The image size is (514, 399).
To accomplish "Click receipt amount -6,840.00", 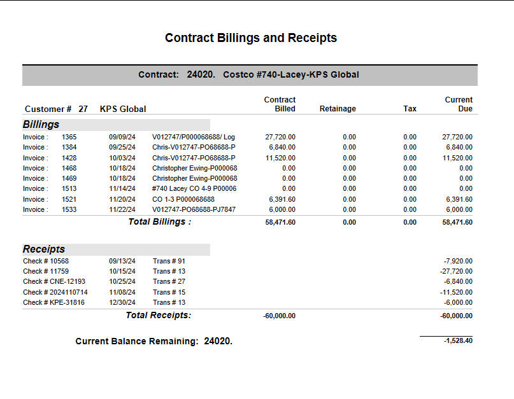I will (x=459, y=281).
